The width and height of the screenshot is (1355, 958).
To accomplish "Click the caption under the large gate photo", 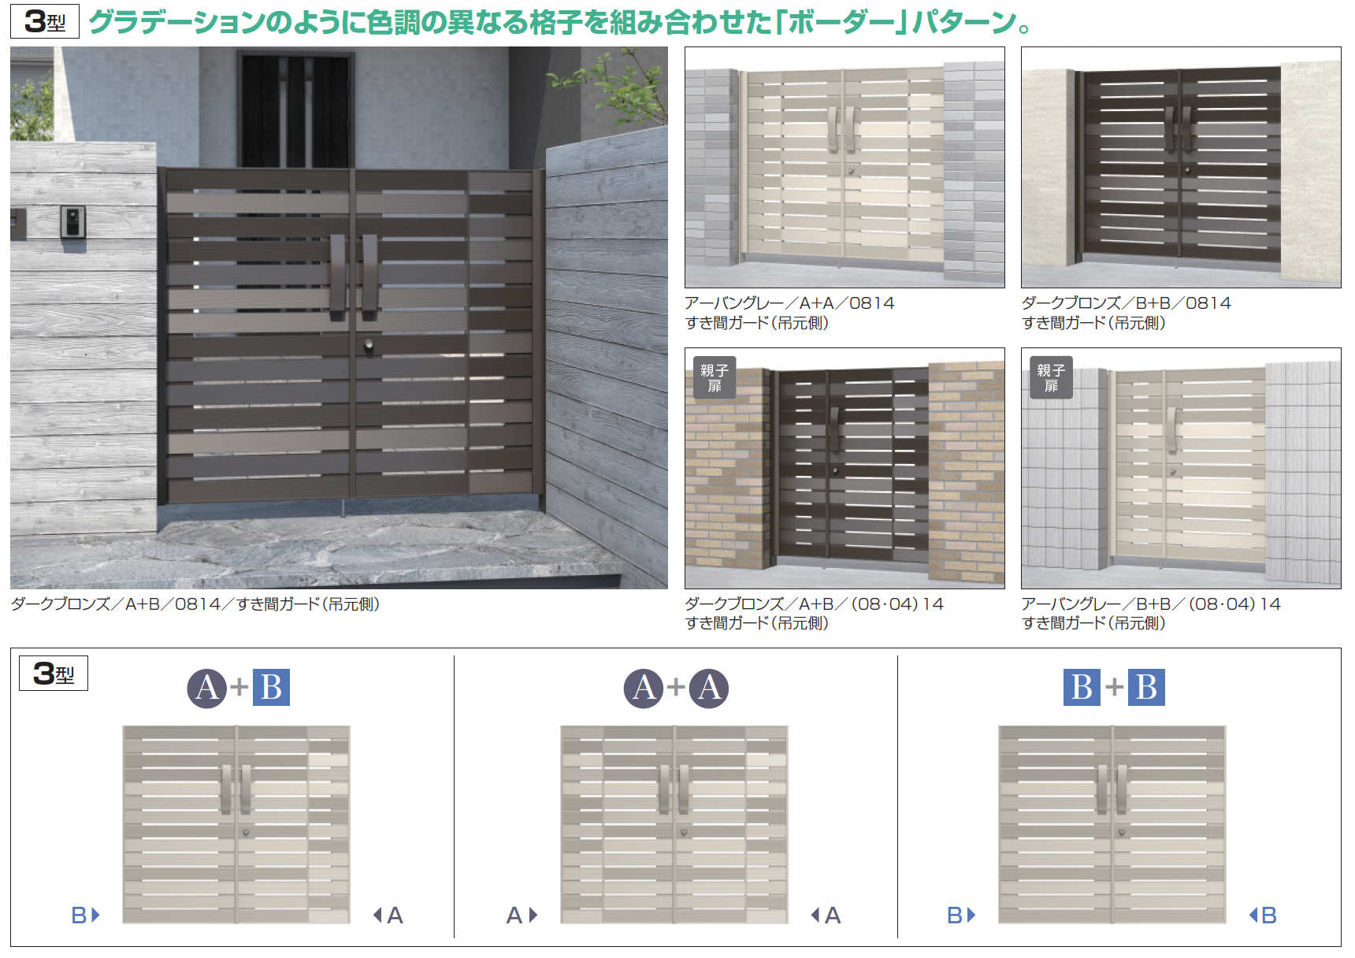I will tap(195, 604).
